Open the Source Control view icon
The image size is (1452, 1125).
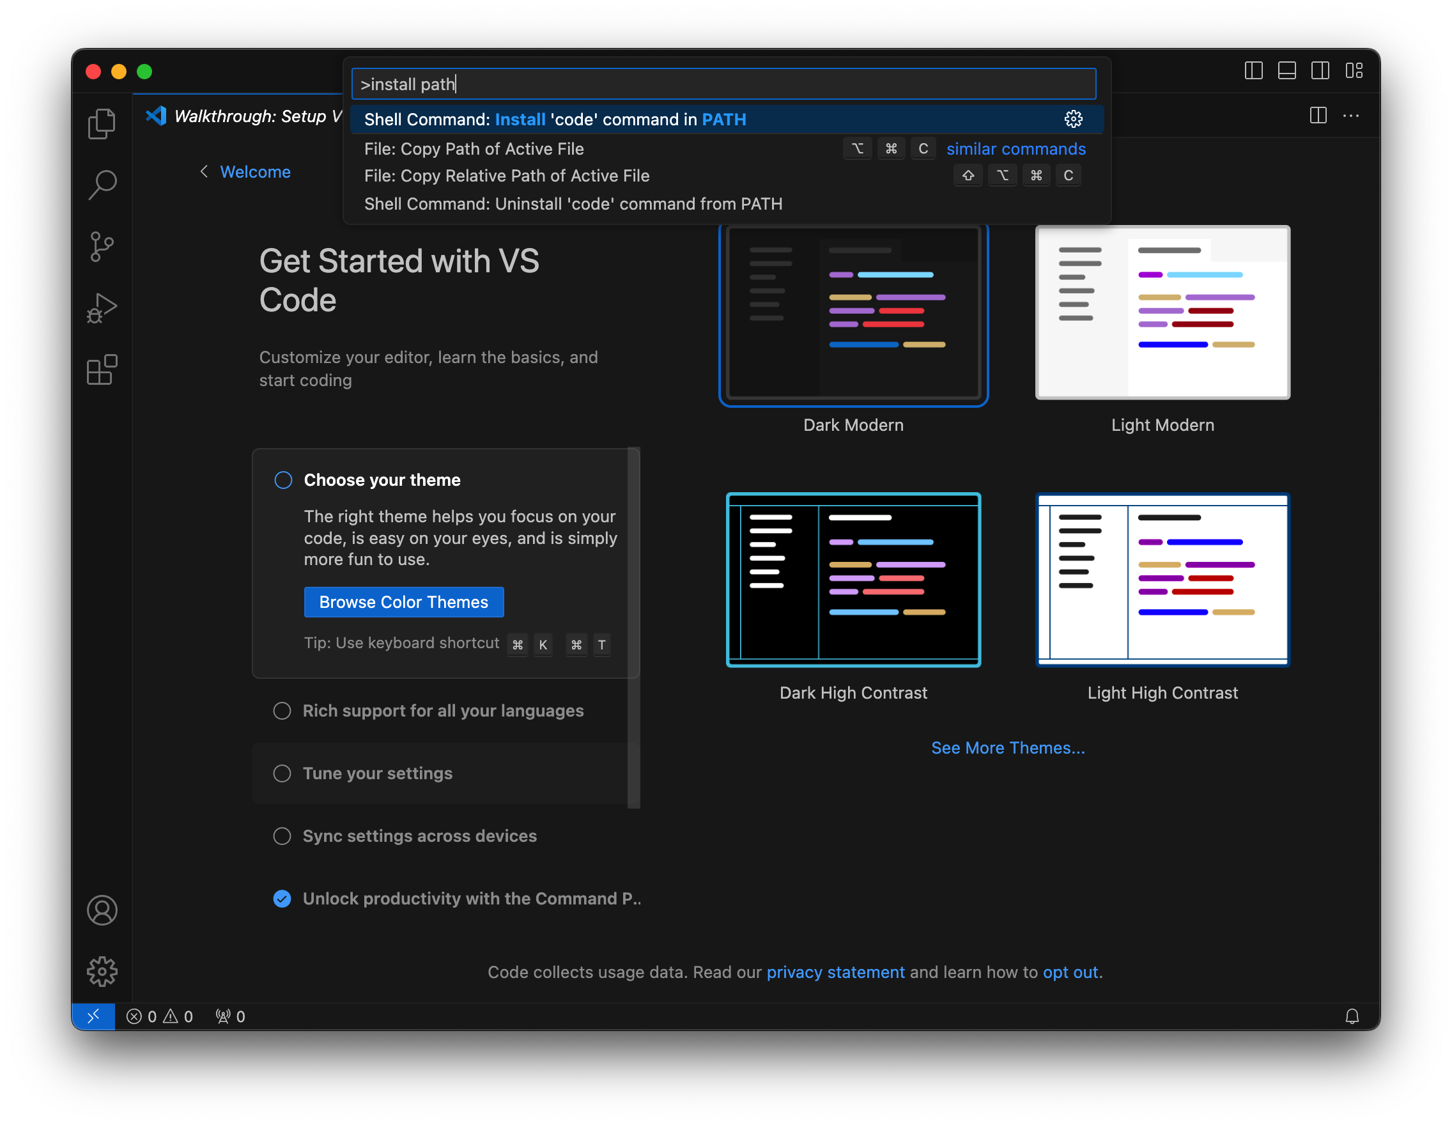click(102, 247)
